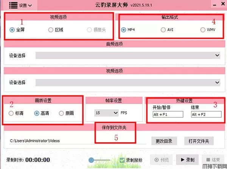Click the 结束 hotkey field
227x169 pixels.
pos(206,114)
